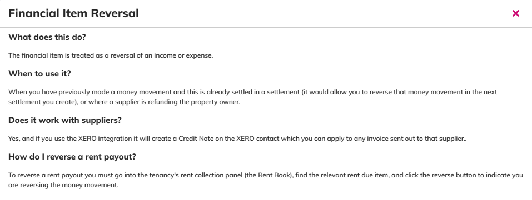This screenshot has height=200, width=532.
Task: Select "Does it work with suppliers?" heading
Action: pyautogui.click(x=65, y=120)
